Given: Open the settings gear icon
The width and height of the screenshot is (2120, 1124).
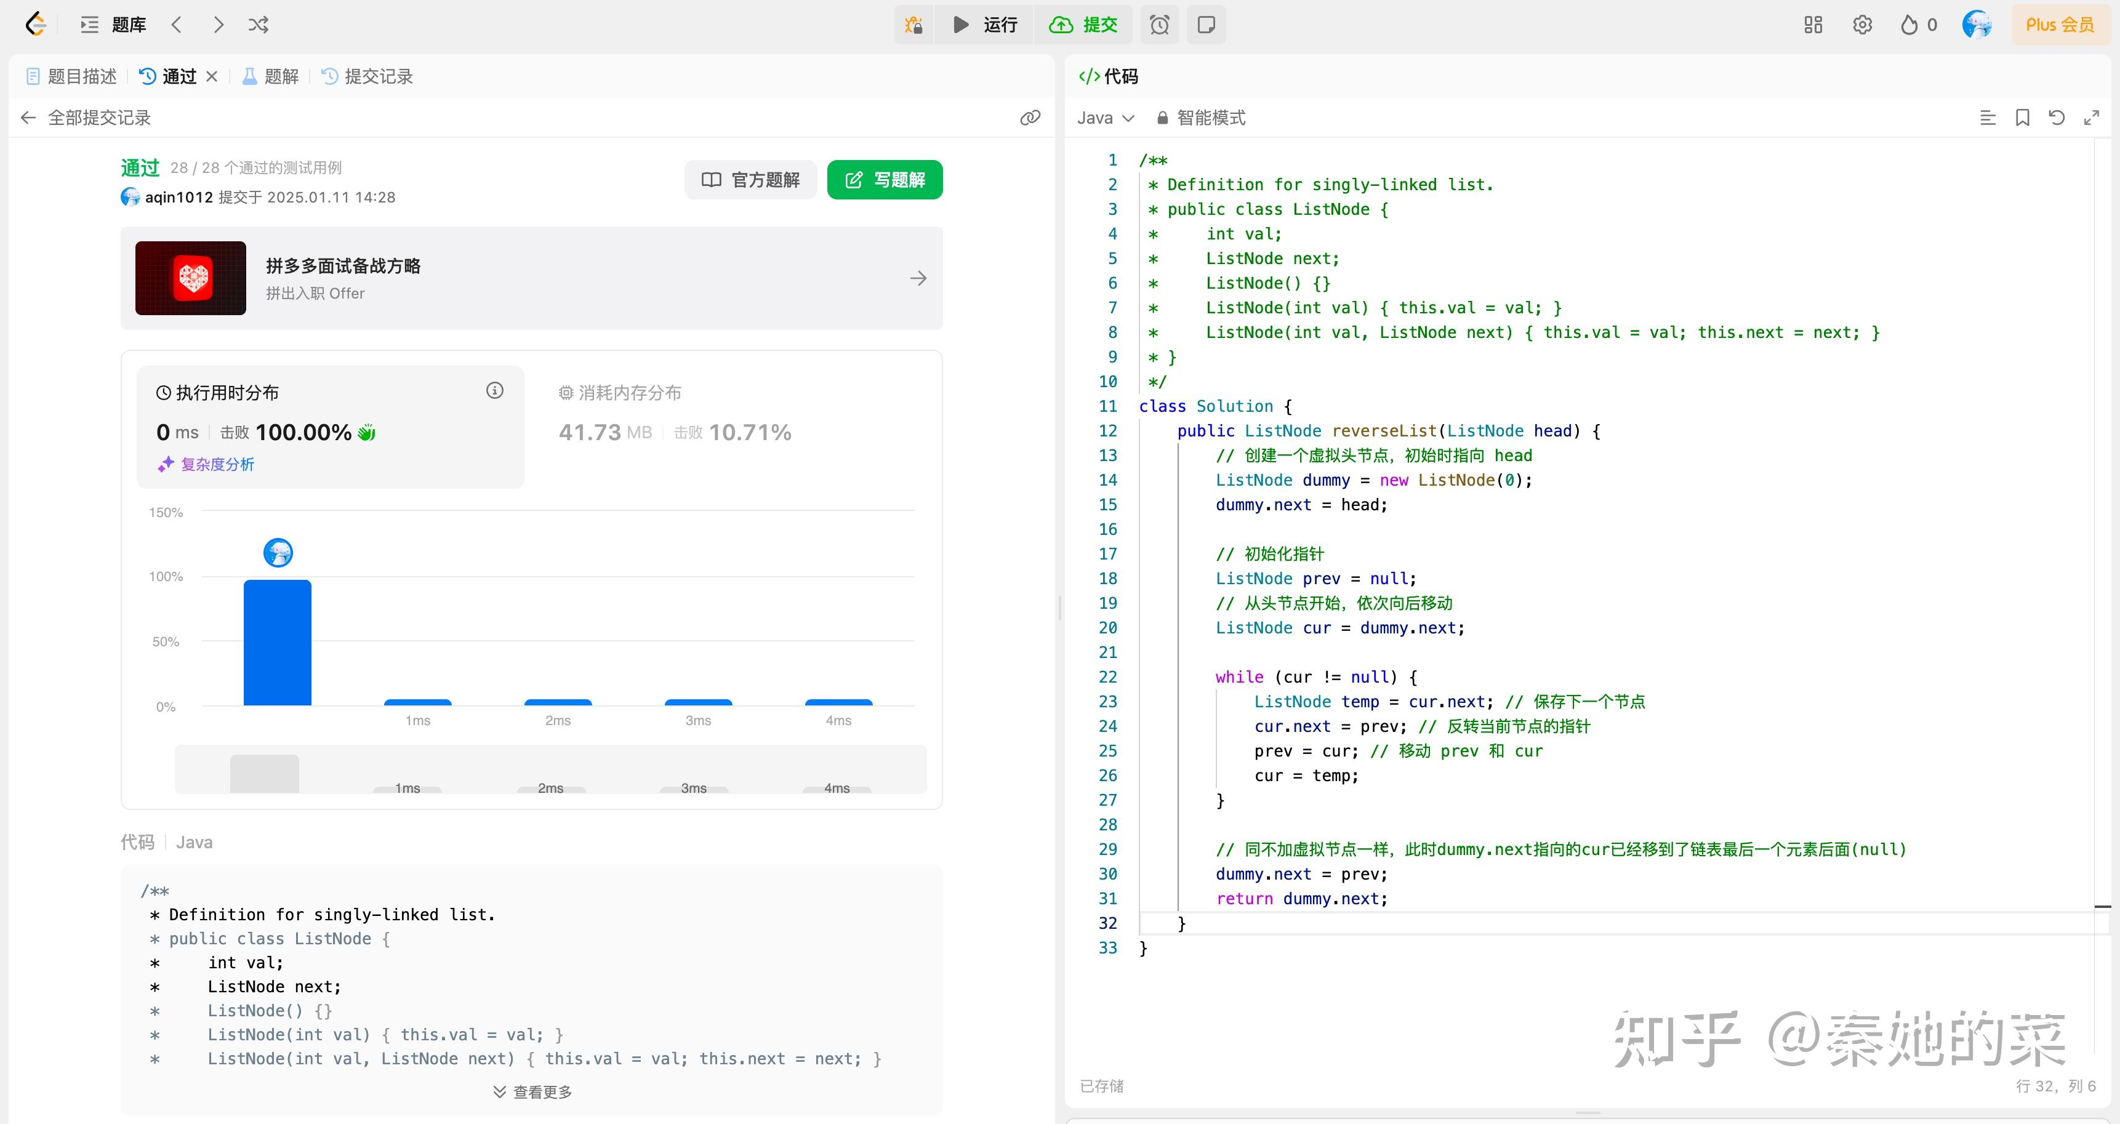Looking at the screenshot, I should point(1863,25).
